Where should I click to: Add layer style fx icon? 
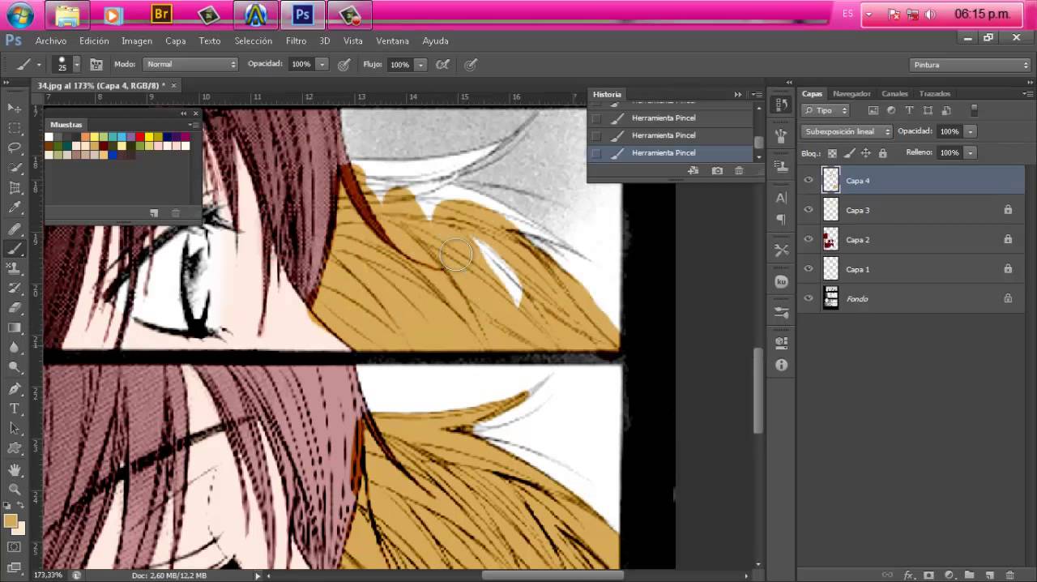click(908, 575)
